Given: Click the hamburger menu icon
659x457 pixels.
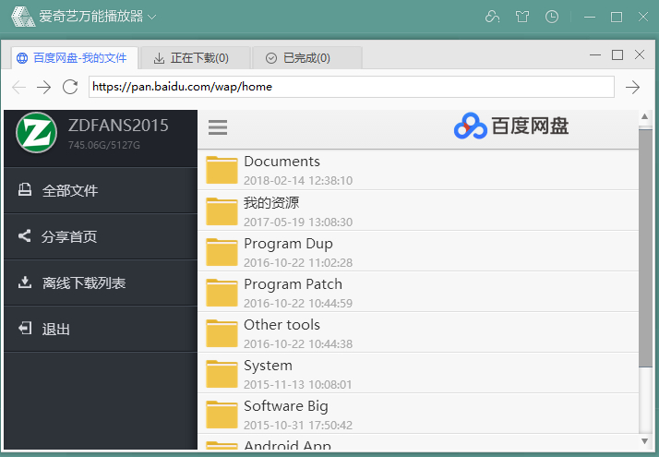Looking at the screenshot, I should (218, 128).
